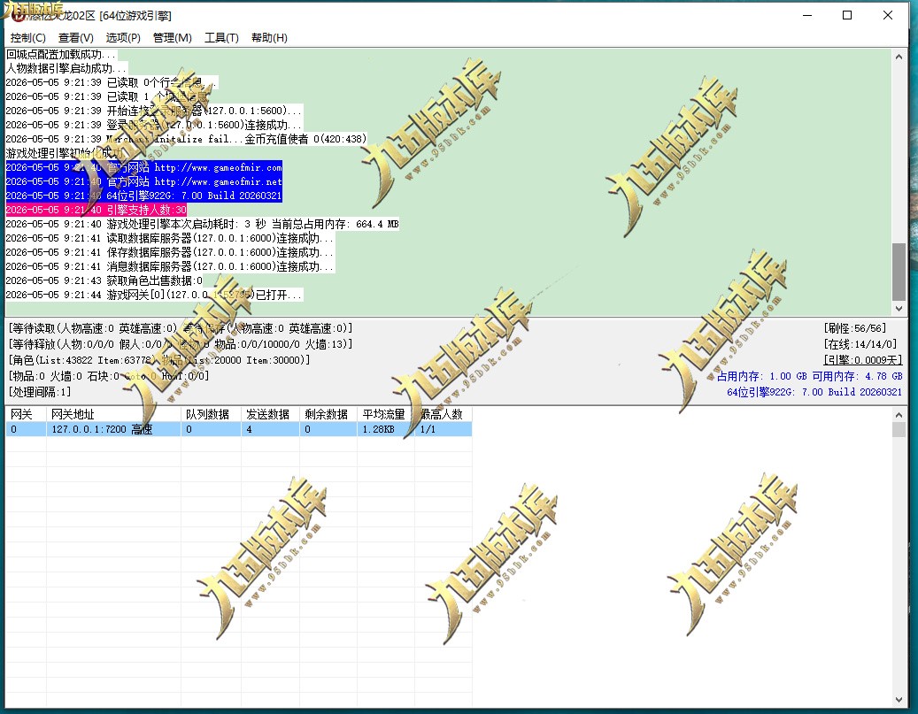Screen dimensions: 918x714
Task: Click log line with www.gameofmir.net
Action: [x=144, y=181]
